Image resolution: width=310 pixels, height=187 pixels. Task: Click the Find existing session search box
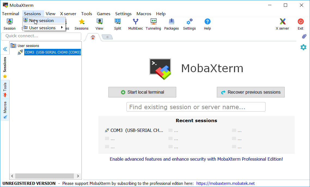196,107
